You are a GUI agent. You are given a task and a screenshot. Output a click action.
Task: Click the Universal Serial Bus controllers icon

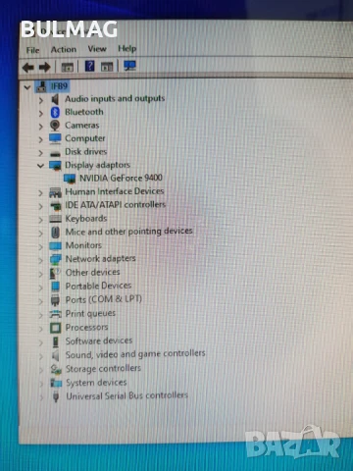click(56, 396)
